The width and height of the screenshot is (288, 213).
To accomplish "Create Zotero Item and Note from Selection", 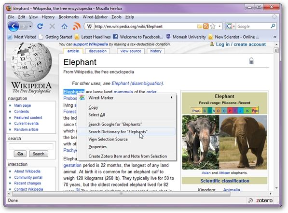I will [x=127, y=156].
